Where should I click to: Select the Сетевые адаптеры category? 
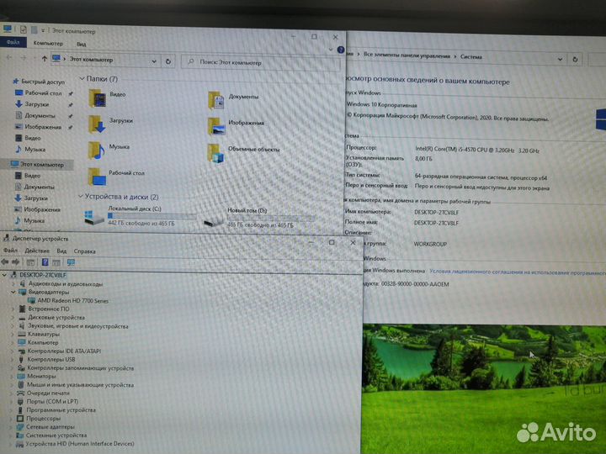tap(50, 427)
